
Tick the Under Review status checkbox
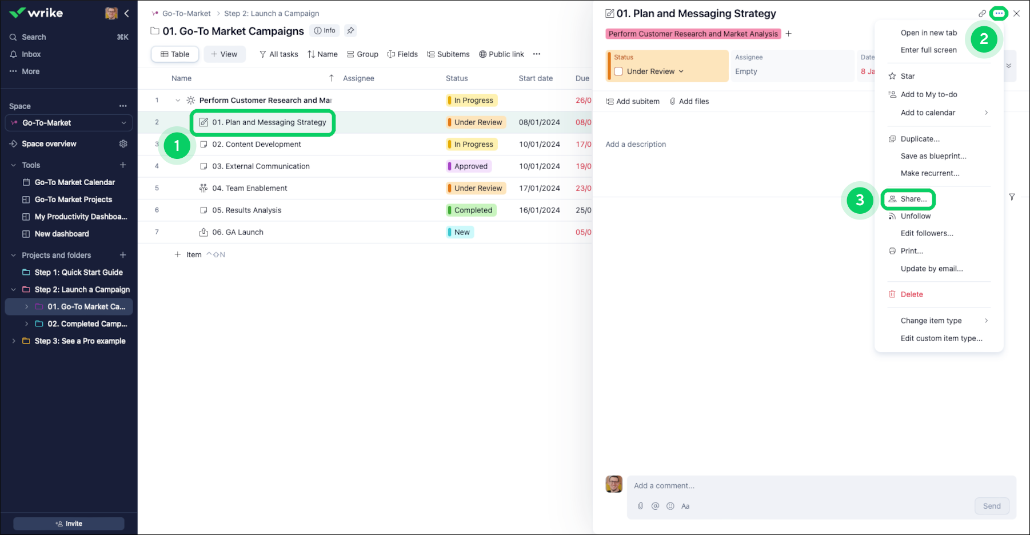point(618,71)
